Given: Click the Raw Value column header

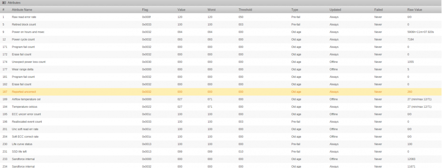Looking at the screenshot, I should click(x=415, y=10).
